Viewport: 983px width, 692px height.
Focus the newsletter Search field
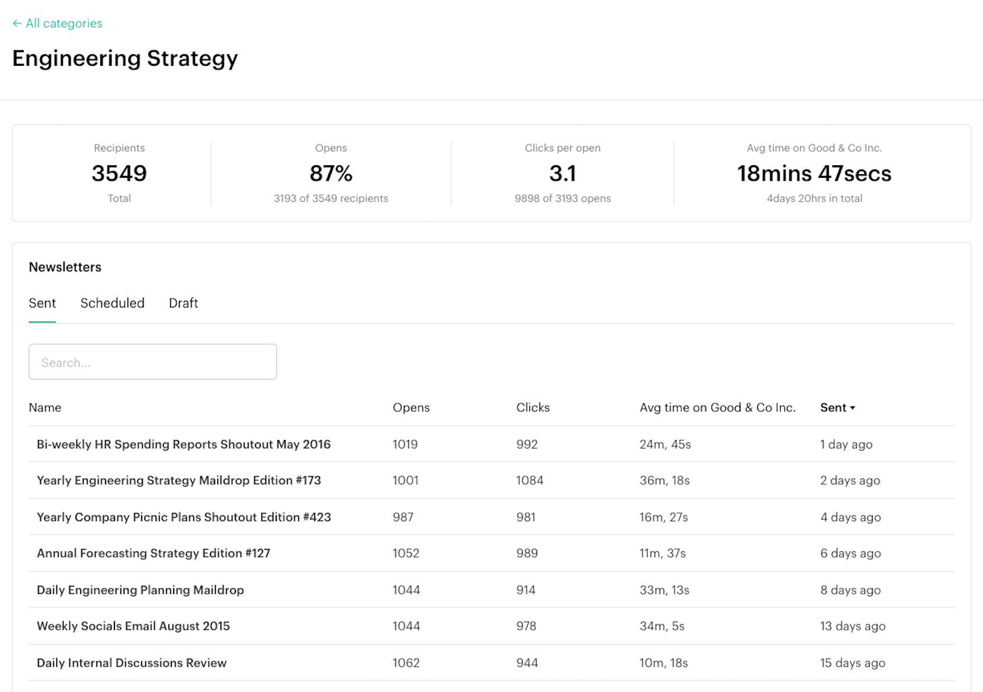pyautogui.click(x=152, y=362)
